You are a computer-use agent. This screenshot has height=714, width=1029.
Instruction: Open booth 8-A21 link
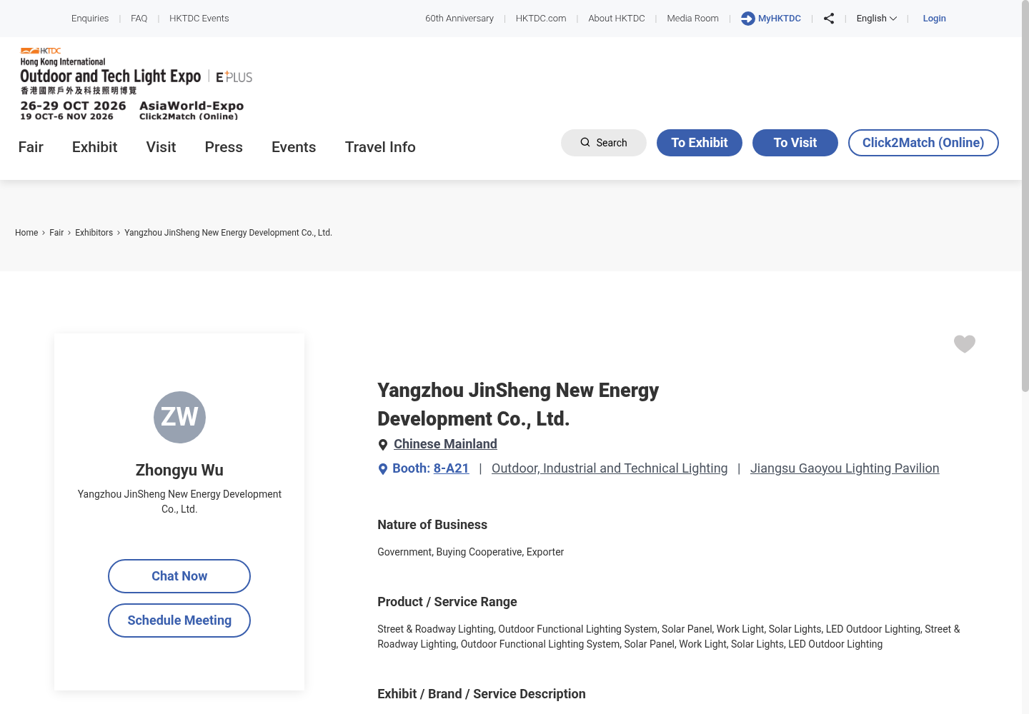tap(451, 468)
